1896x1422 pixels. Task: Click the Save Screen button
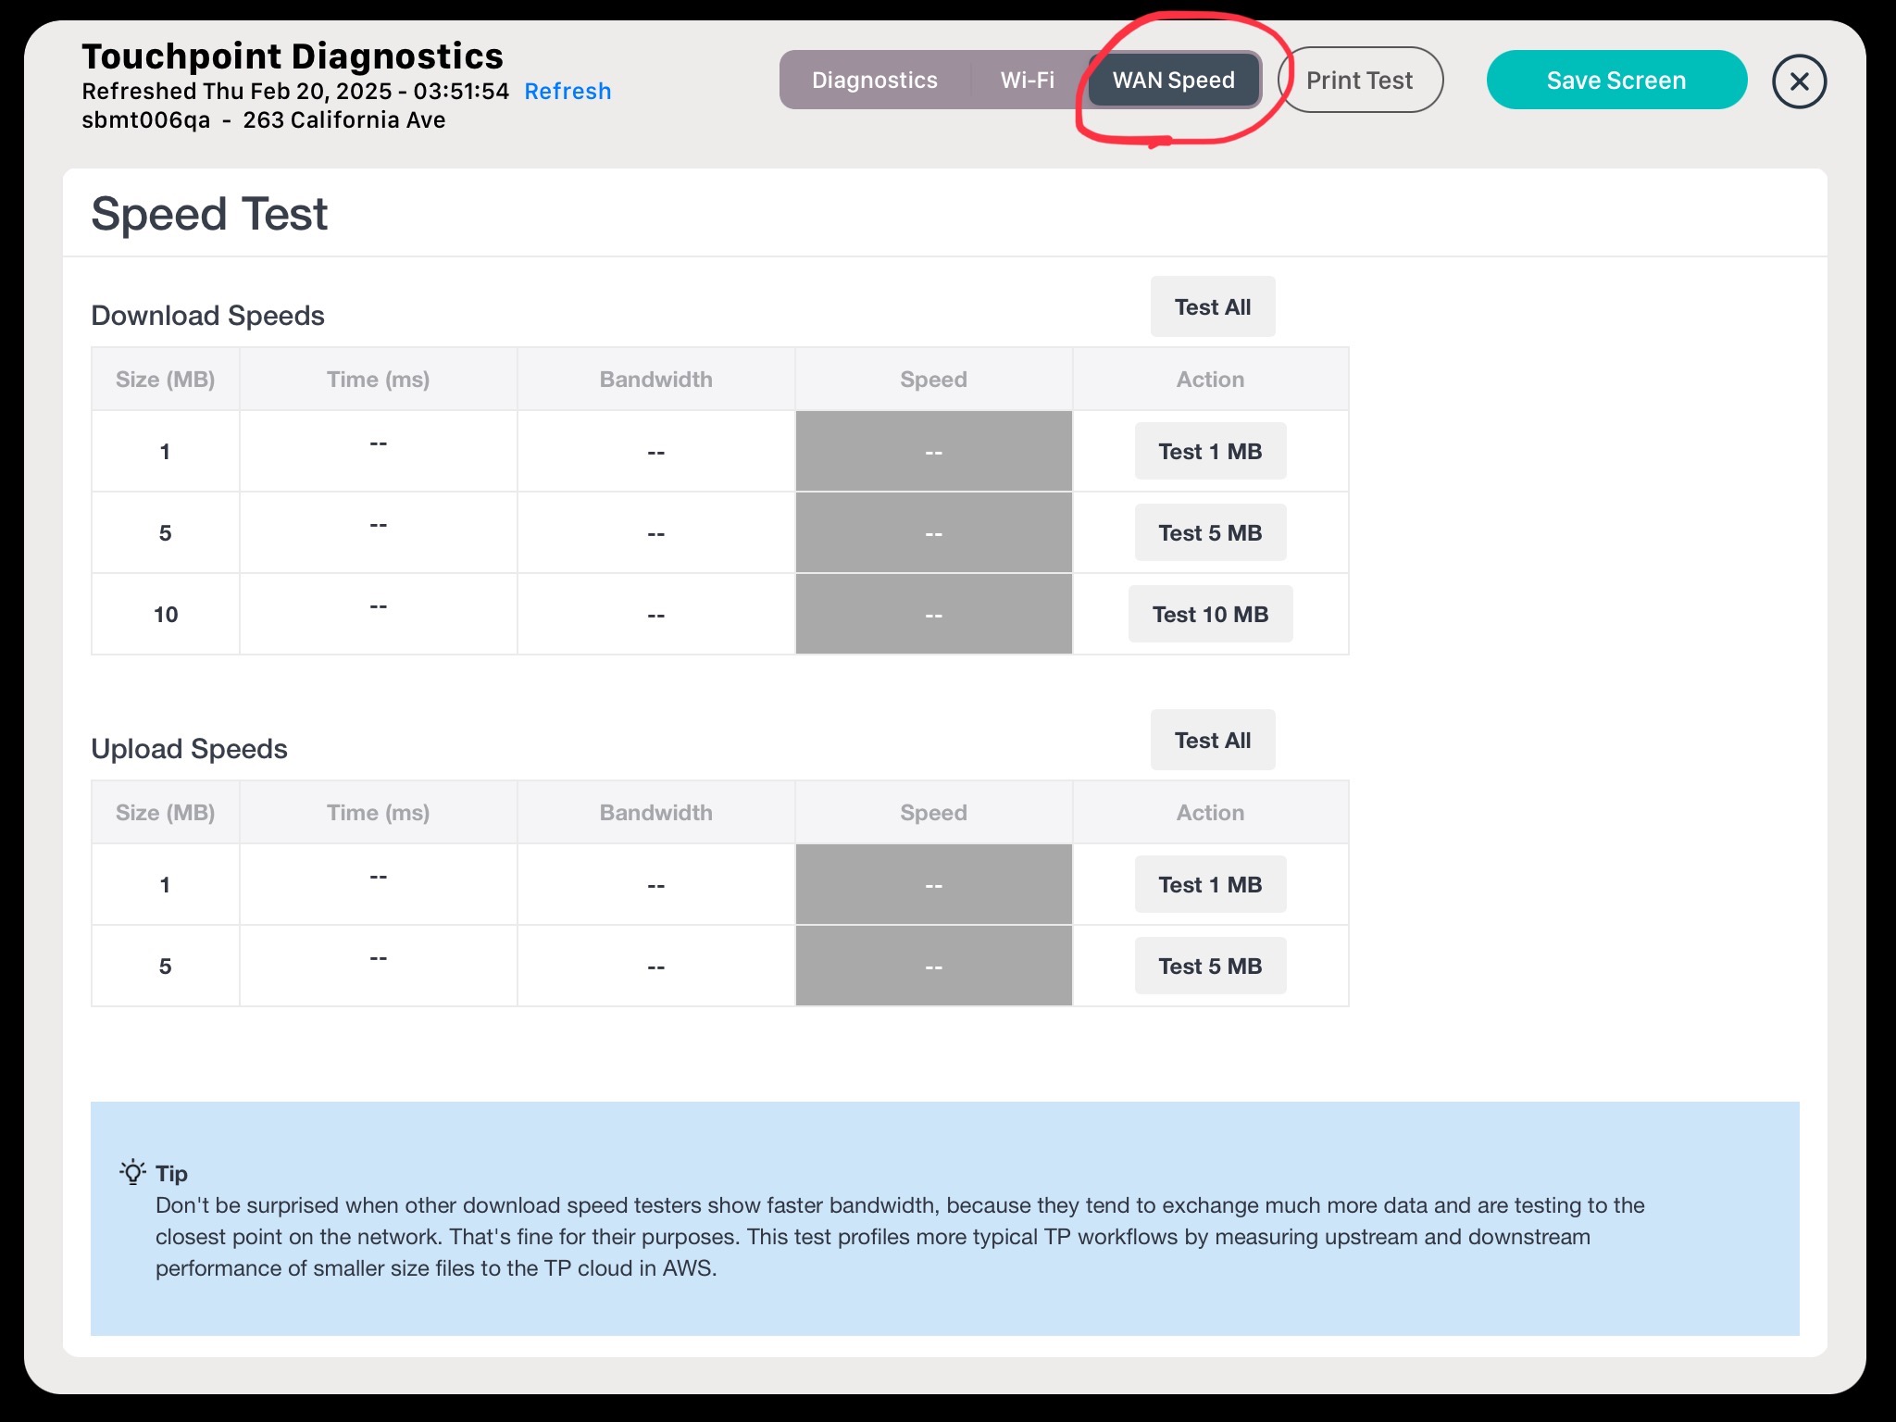coord(1615,81)
